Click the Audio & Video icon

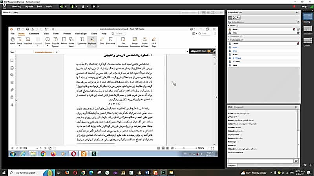[x=145, y=42]
